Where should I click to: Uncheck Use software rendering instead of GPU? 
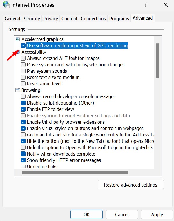pos(23,45)
